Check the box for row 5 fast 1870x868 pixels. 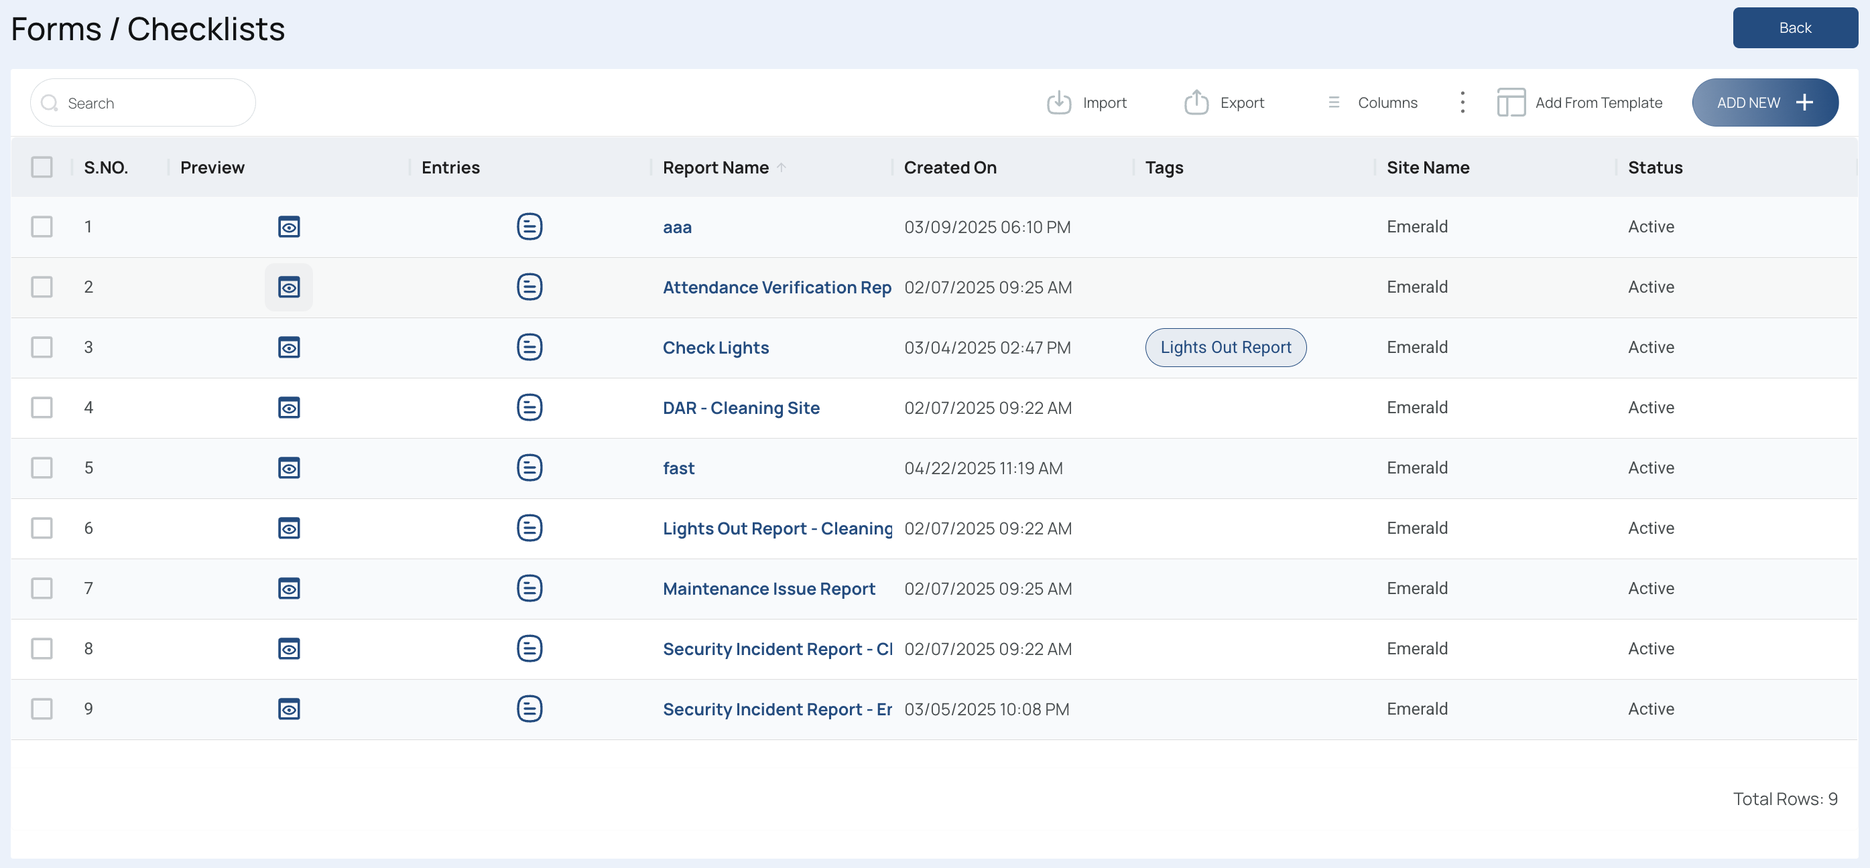tap(42, 467)
